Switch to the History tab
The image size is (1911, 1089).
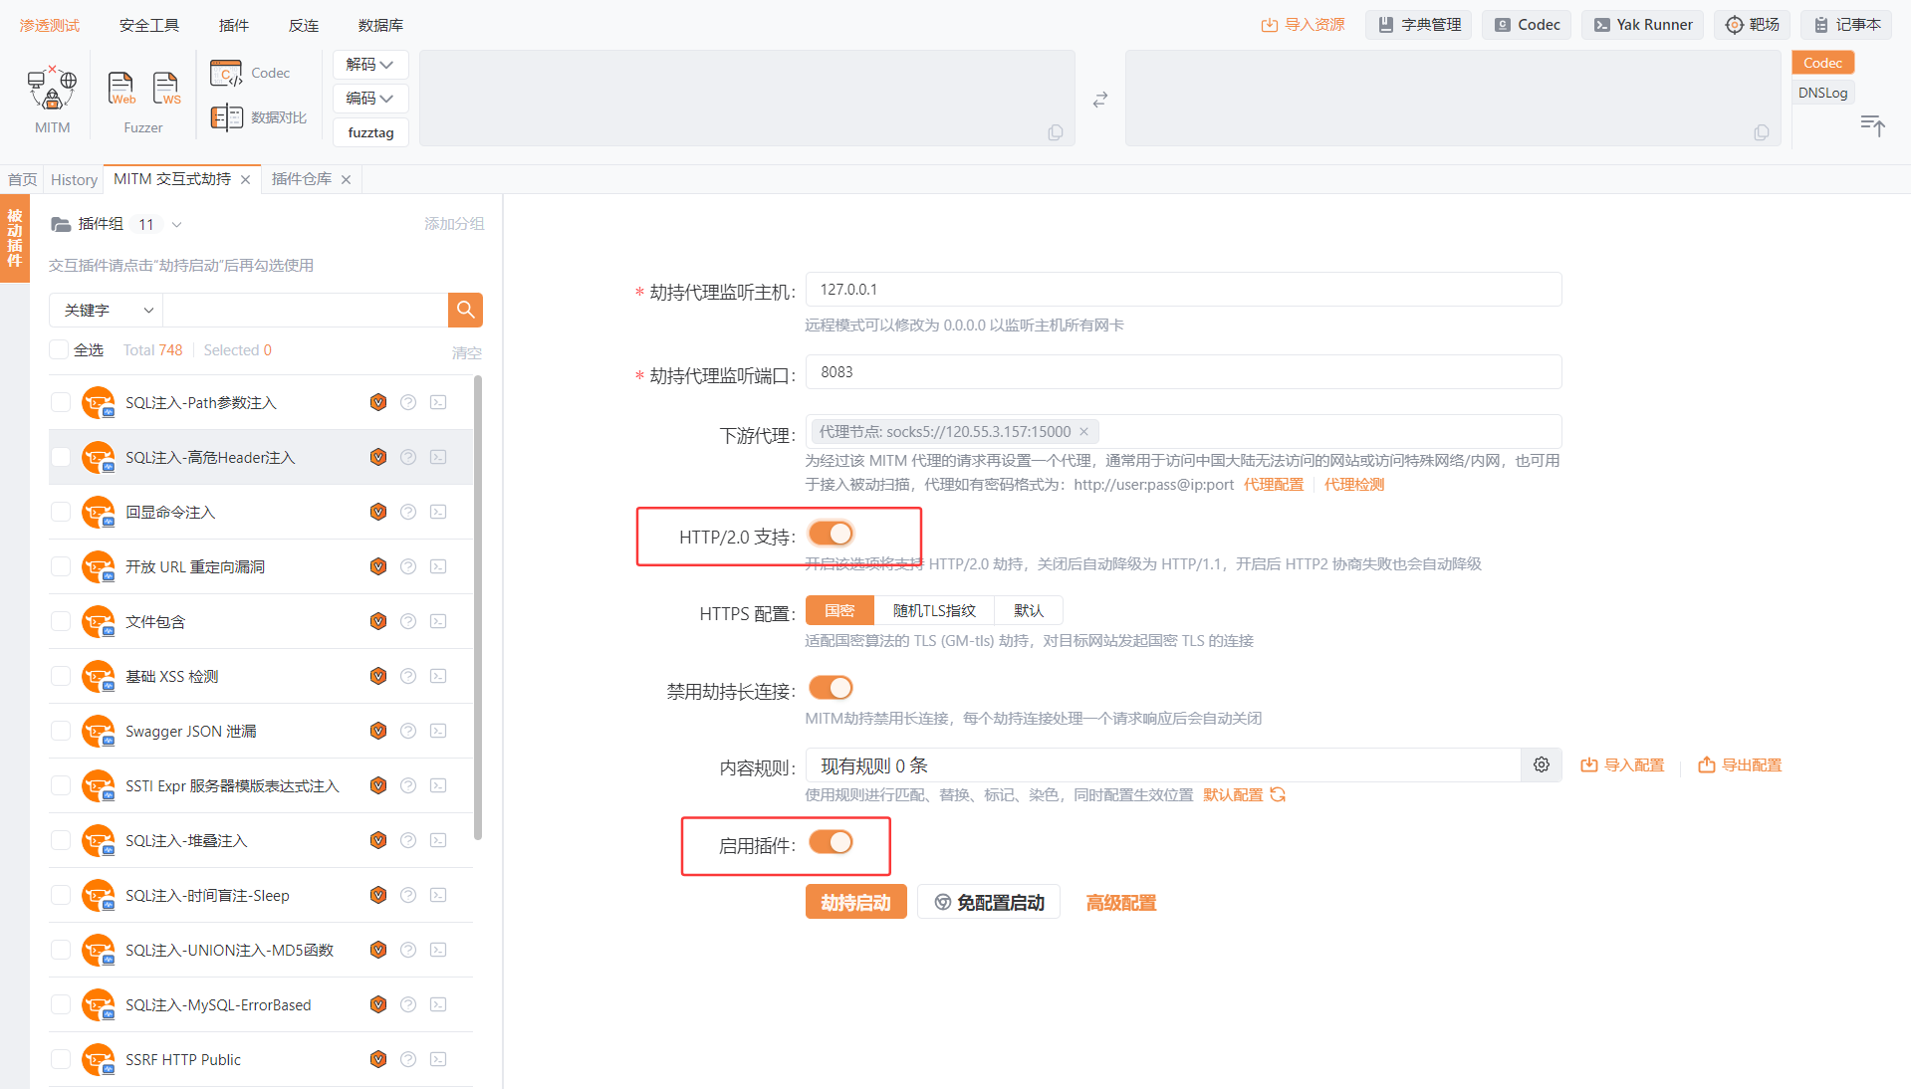click(74, 179)
